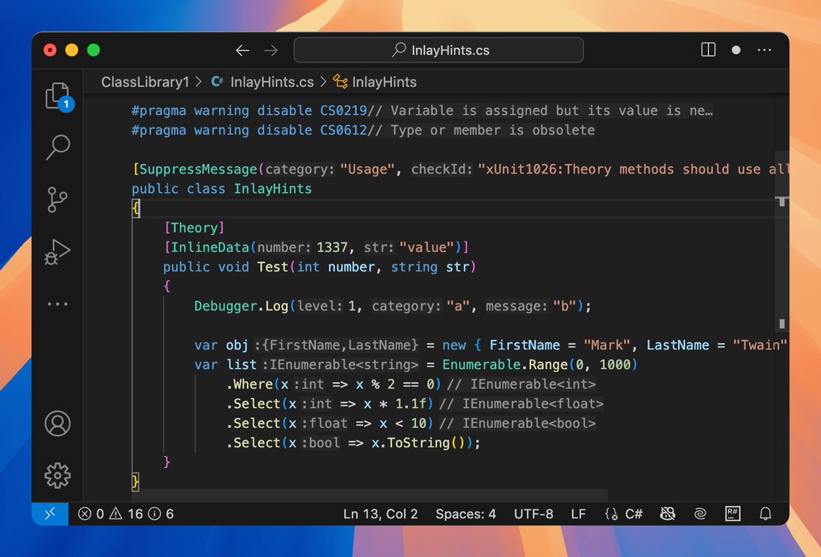Image resolution: width=821 pixels, height=557 pixels.
Task: Click the :float inlay hint in the third Select
Action: click(324, 423)
